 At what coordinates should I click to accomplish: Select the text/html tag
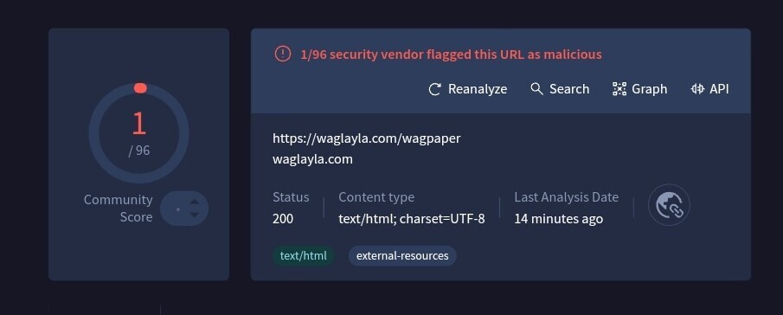pos(303,255)
